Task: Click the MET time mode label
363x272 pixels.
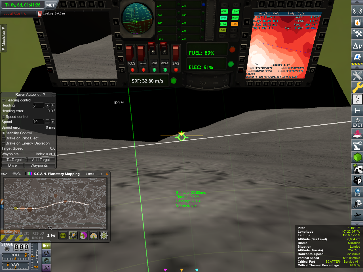Action: 50,5
